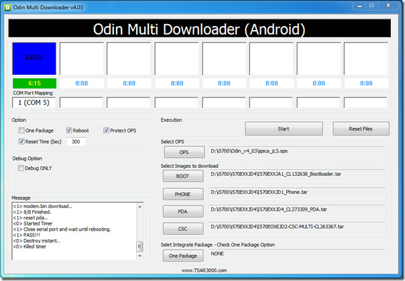
Task: Close the Odin Multi Downloader window
Action: coord(388,5)
